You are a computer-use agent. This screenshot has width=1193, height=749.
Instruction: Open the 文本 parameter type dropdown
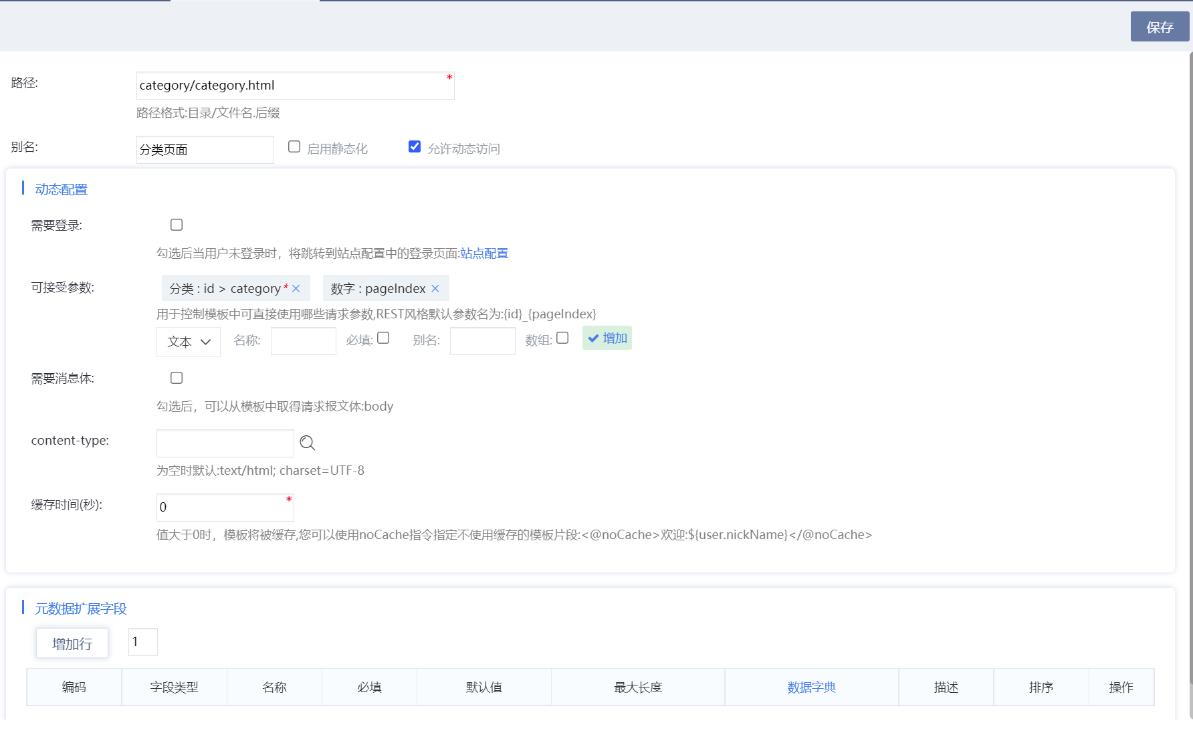189,342
